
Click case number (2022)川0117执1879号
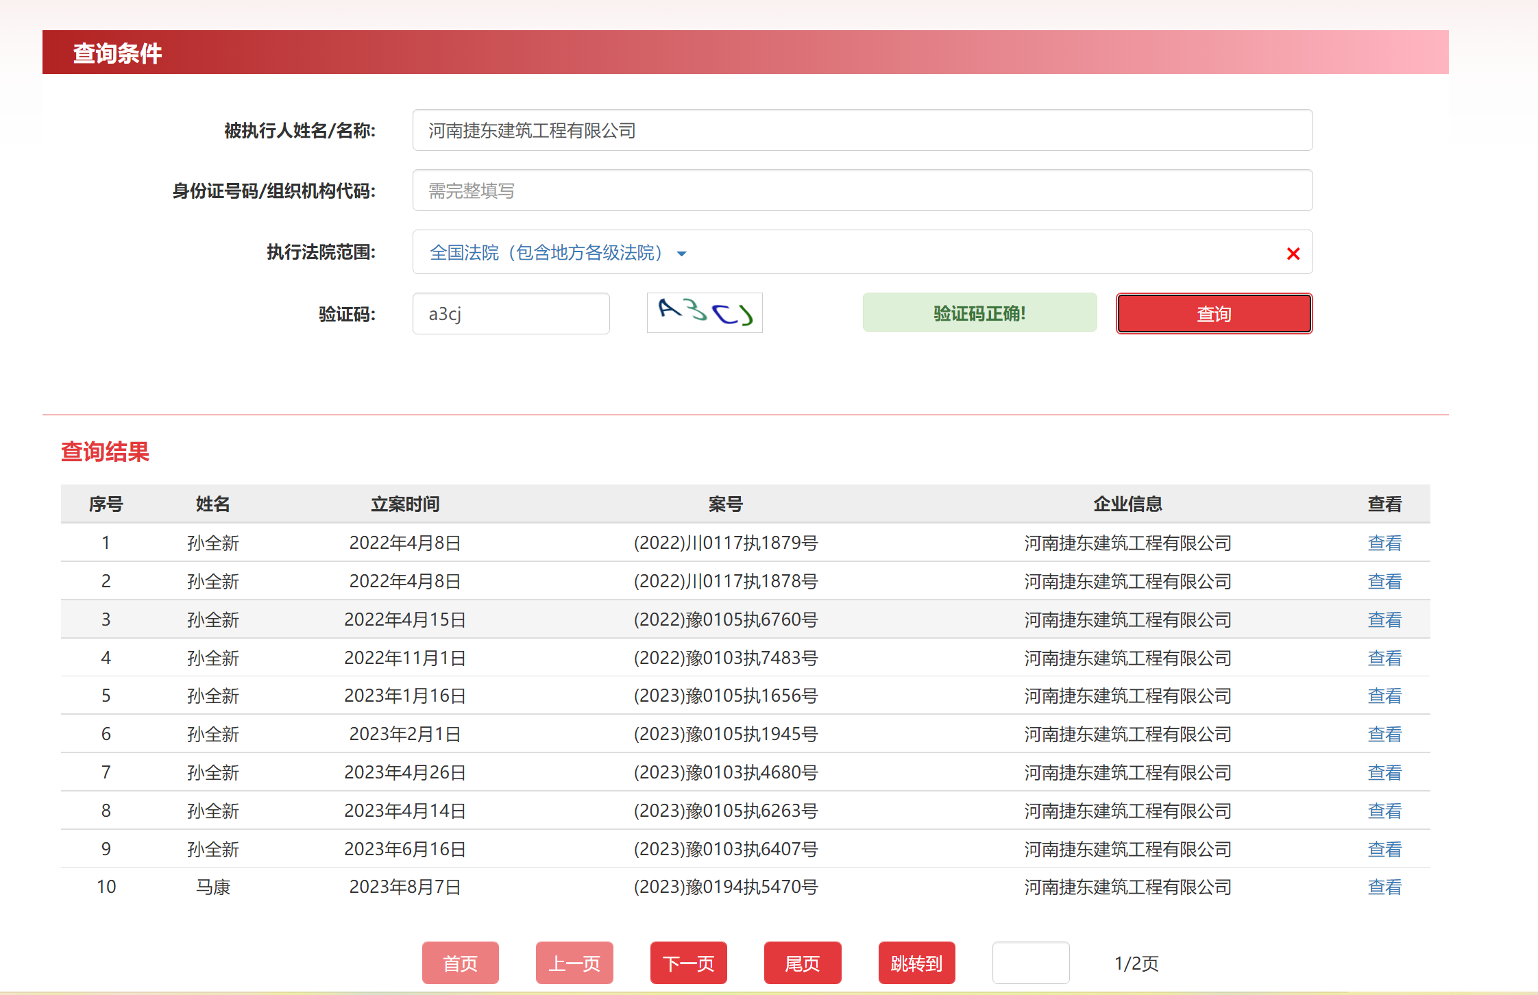point(726,543)
